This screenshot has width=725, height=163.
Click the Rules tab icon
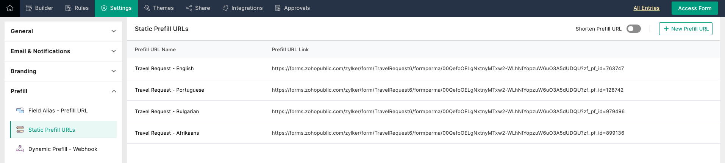pyautogui.click(x=68, y=8)
